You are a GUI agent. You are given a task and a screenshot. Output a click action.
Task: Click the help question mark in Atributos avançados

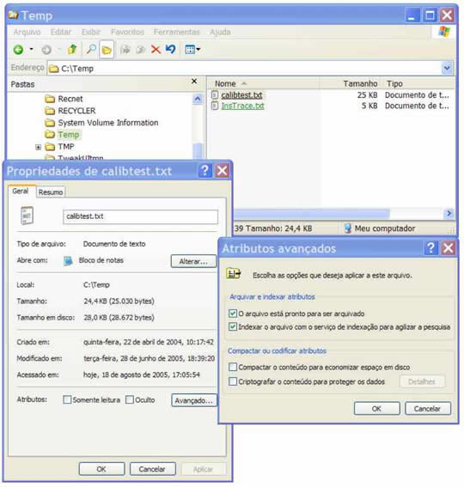coord(430,248)
